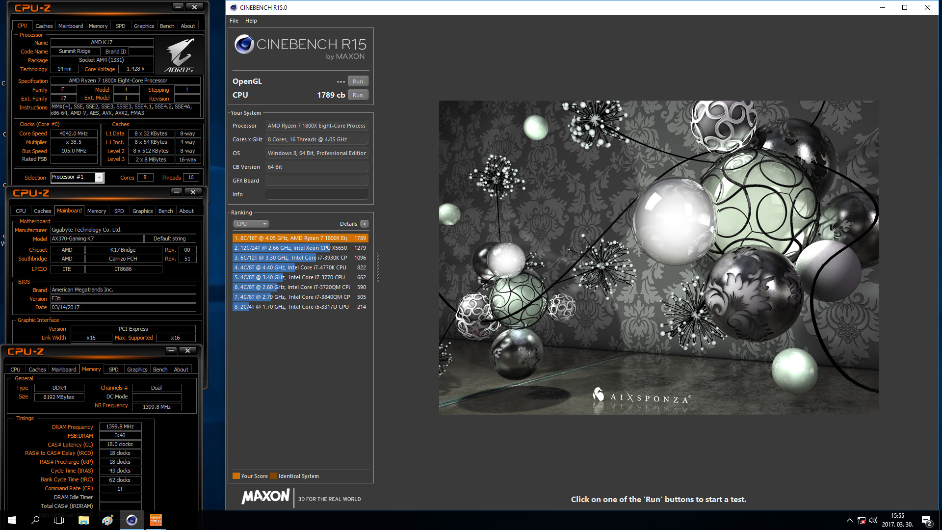Click the Cinebench taskbar icon
Viewport: 942px width, 530px height.
(x=131, y=520)
